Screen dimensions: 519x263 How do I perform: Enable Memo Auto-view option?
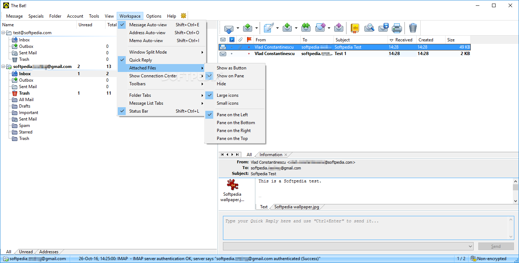point(162,41)
